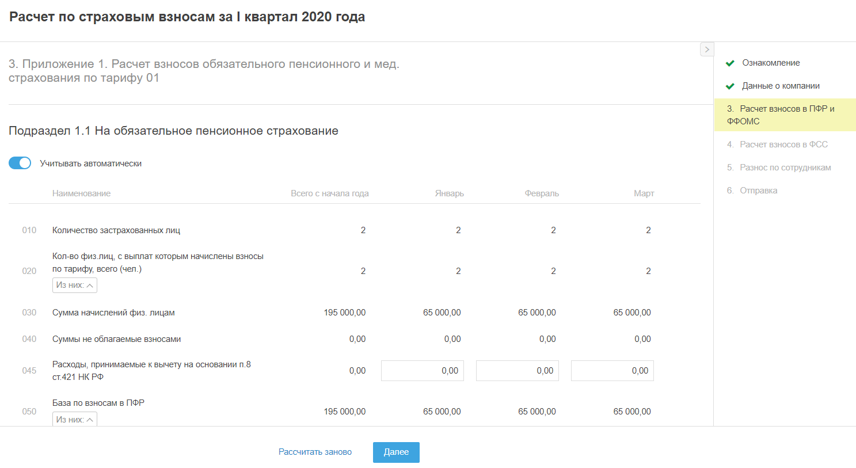Viewport: 856px width, 468px height.
Task: Expand Из них under База по взносам
Action: [x=75, y=420]
